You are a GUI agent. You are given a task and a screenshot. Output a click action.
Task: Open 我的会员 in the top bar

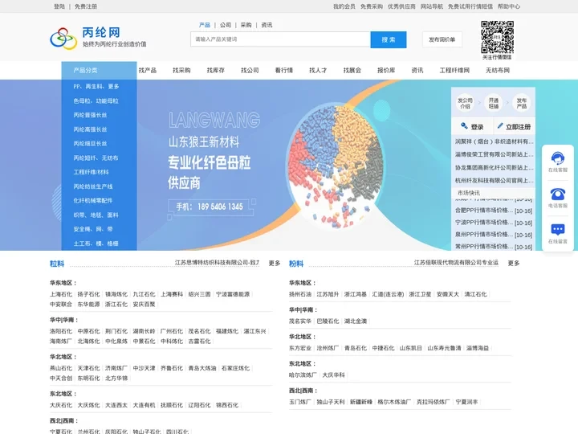tap(344, 6)
